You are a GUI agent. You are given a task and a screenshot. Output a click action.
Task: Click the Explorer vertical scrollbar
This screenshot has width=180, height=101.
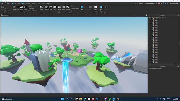(x=179, y=43)
